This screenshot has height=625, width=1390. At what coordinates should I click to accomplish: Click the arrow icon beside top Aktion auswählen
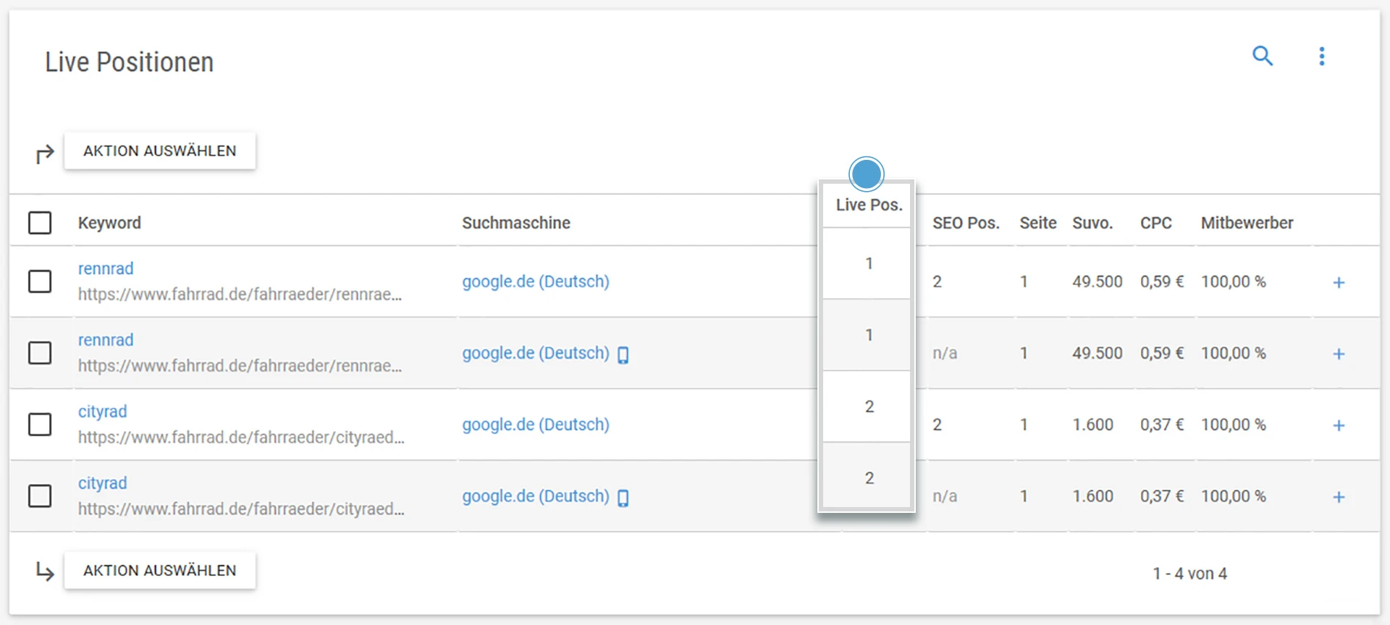(45, 153)
